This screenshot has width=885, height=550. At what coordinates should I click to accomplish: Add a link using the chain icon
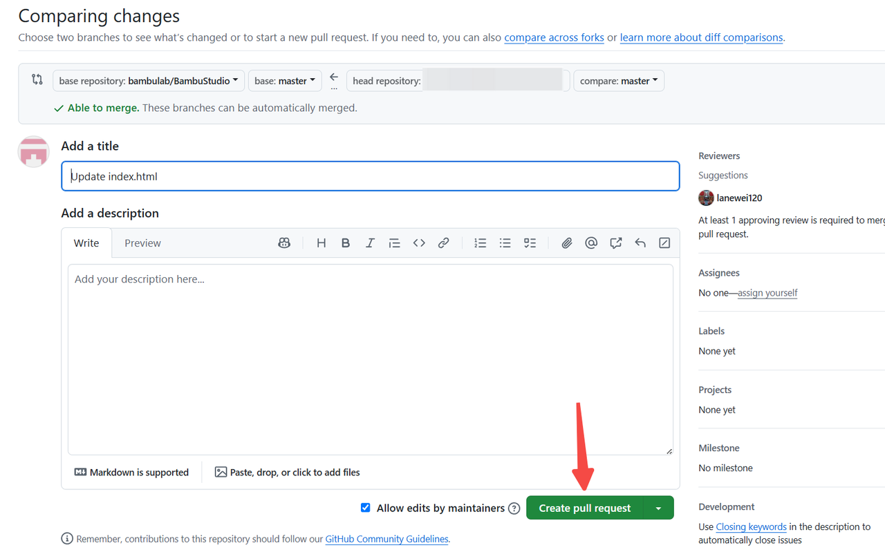[x=444, y=243]
